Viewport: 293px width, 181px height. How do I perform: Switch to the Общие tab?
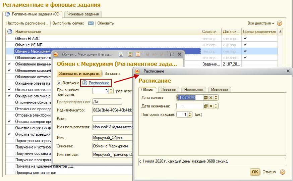[x=147, y=90]
